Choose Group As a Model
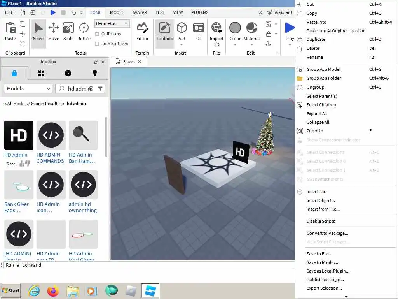Screen dimensions: 398x299 346,69
